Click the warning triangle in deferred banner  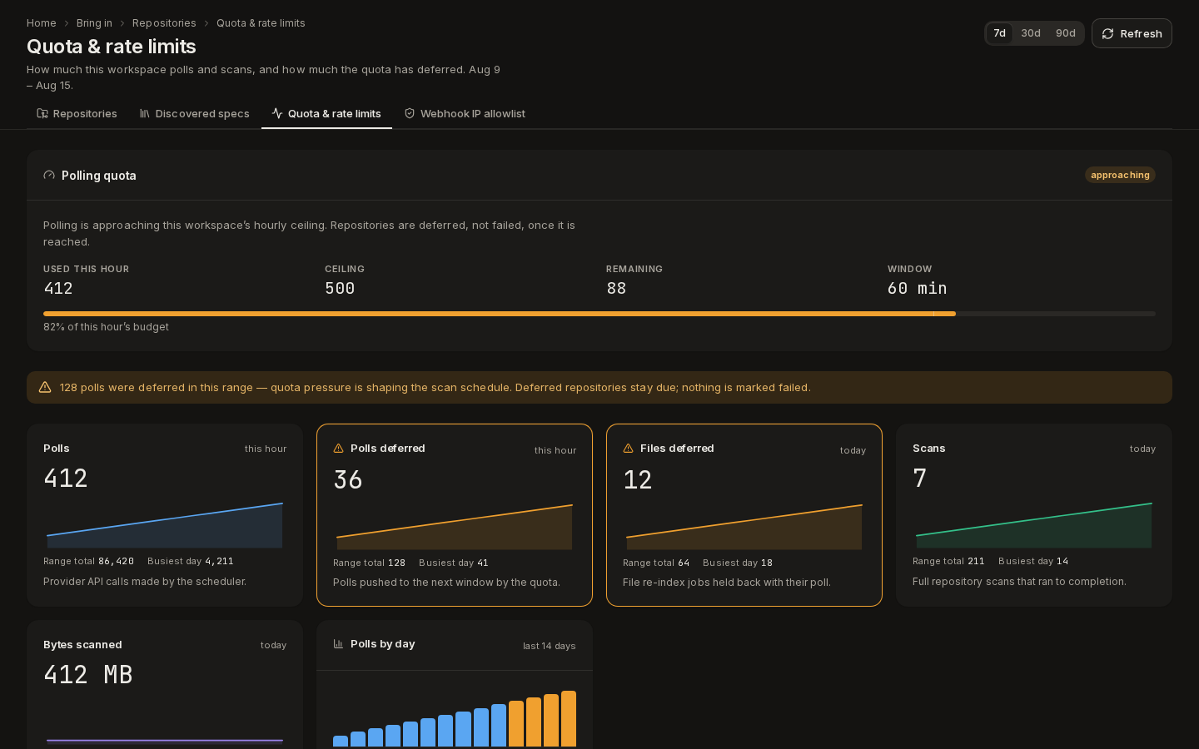(45, 387)
